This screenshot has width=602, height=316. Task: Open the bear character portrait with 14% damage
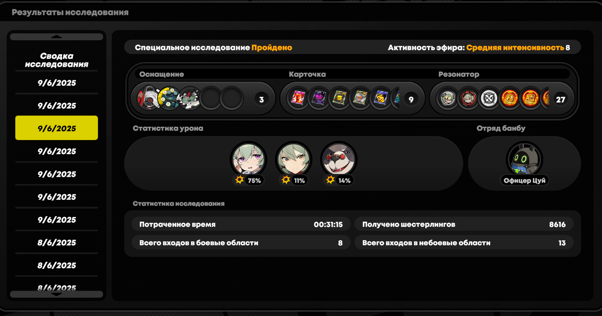click(339, 159)
